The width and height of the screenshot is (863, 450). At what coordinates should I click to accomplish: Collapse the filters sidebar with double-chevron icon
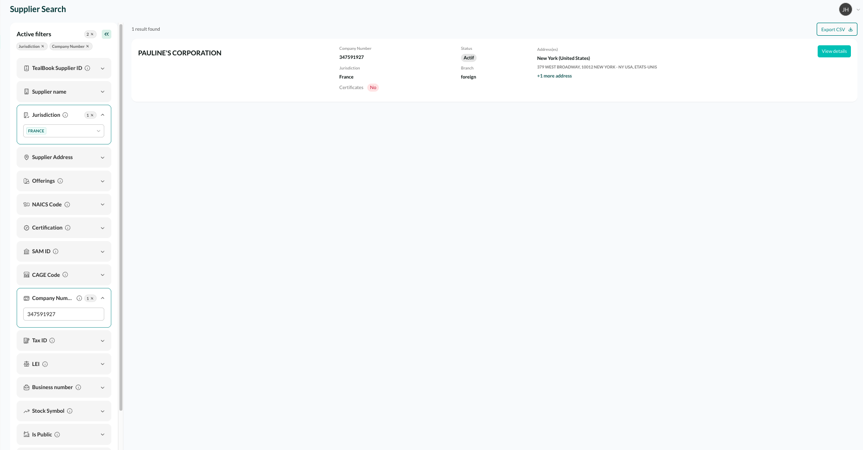point(106,34)
